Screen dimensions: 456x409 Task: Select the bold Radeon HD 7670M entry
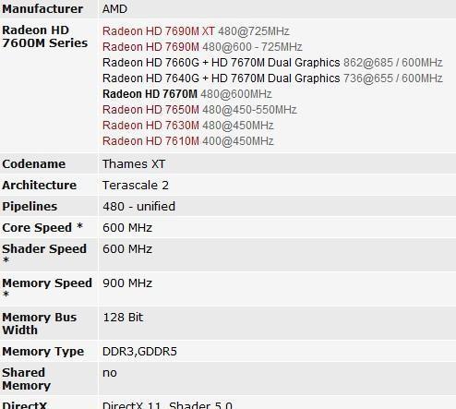click(x=150, y=94)
